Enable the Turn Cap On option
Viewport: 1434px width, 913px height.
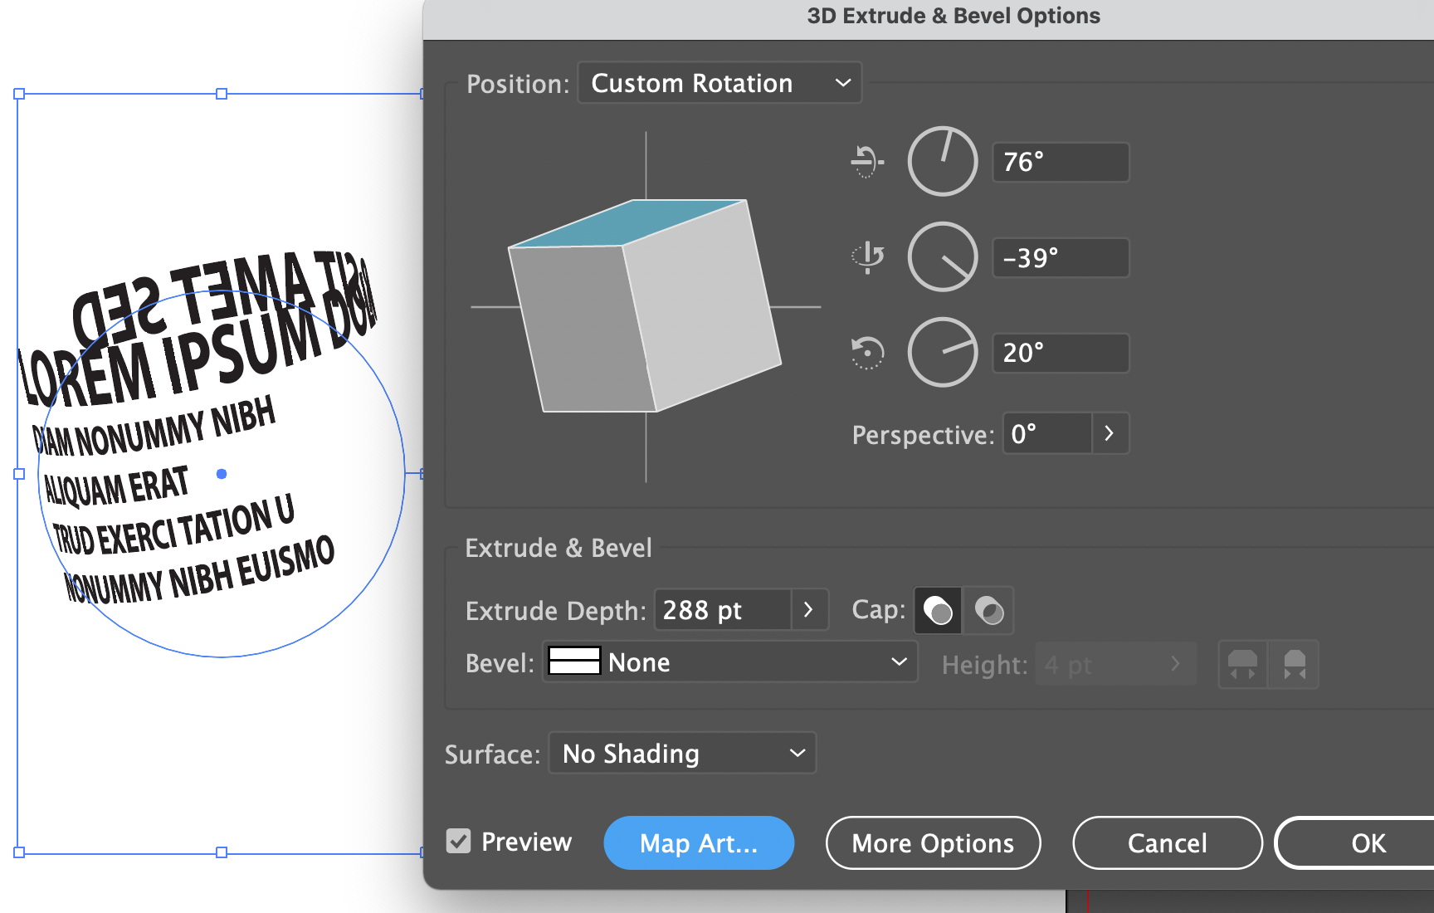938,610
